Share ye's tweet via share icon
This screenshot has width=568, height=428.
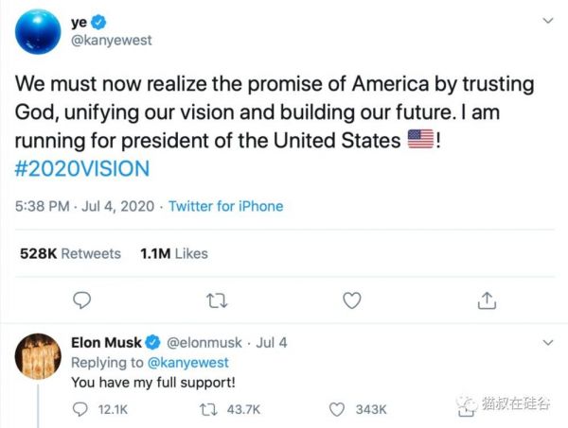(x=488, y=300)
